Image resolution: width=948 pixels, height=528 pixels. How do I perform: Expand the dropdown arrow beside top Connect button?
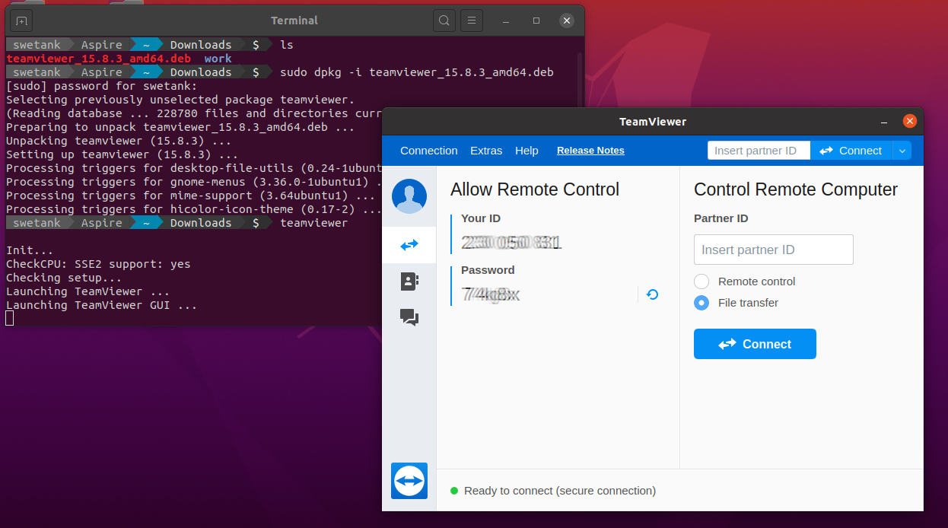[x=902, y=151]
